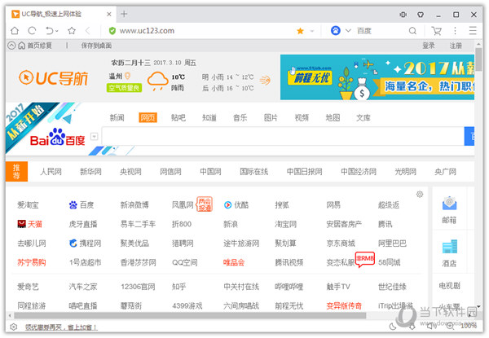The width and height of the screenshot is (489, 338).
Task: Click the orange 推荐 tab
Action: pos(16,171)
